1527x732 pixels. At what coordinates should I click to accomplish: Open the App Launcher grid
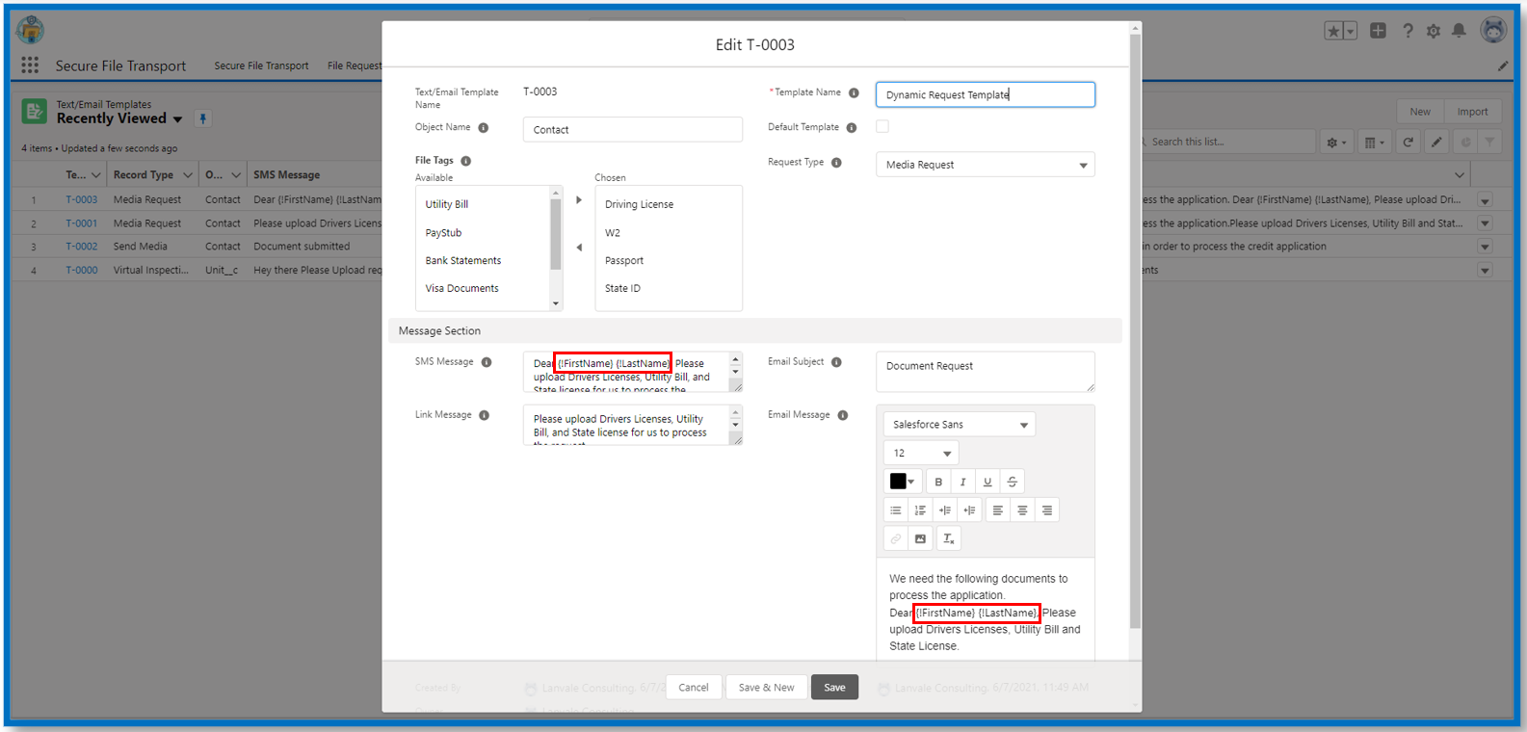click(x=30, y=65)
